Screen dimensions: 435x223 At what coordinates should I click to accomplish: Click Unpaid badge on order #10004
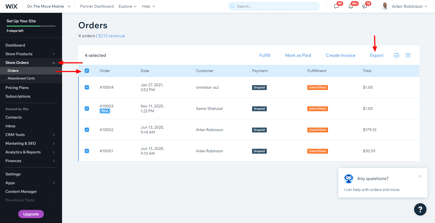pos(259,88)
